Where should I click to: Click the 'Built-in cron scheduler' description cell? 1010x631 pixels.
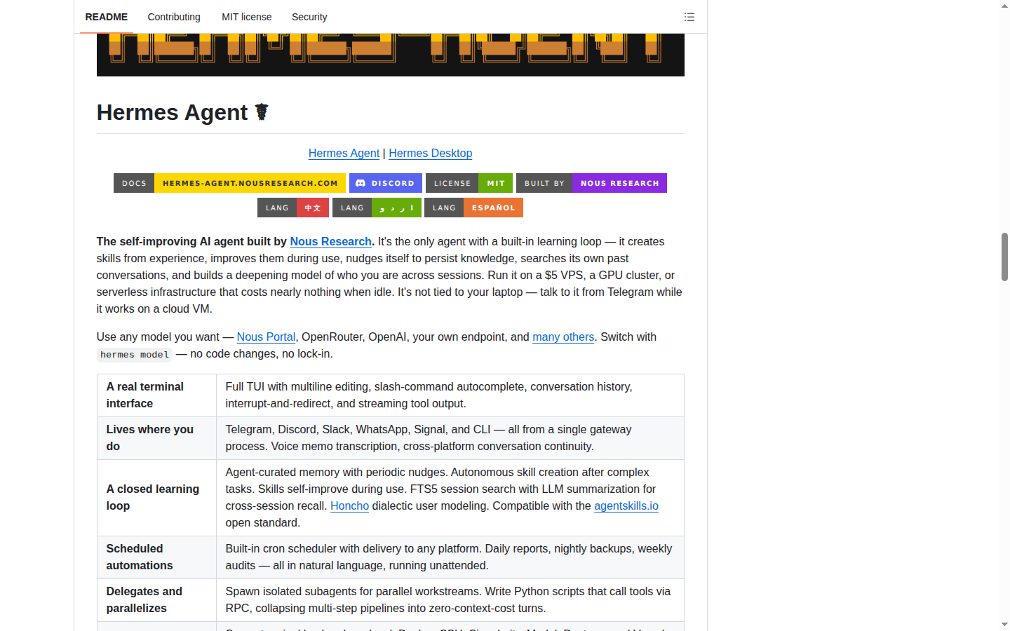point(450,557)
